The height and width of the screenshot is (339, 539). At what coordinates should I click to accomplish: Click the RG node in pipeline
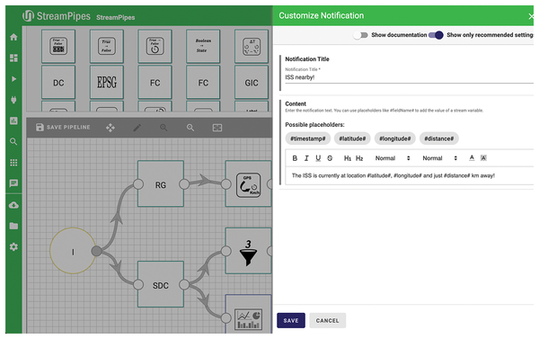coord(161,183)
